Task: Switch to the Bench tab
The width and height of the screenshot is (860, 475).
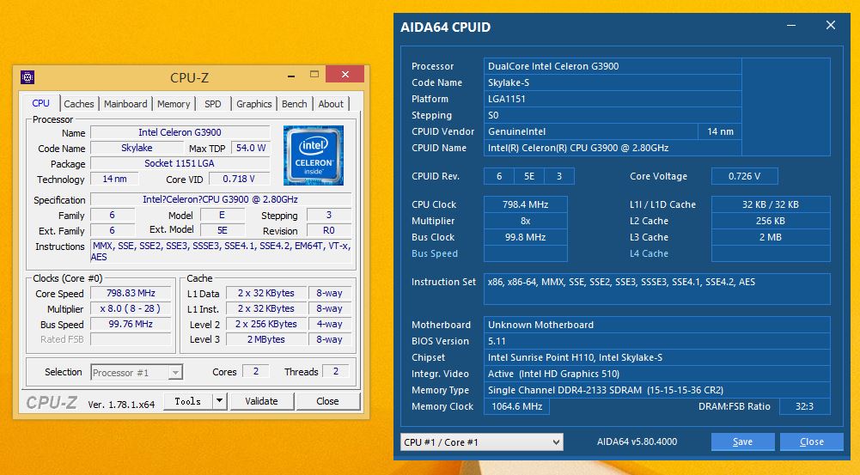Action: coord(295,104)
